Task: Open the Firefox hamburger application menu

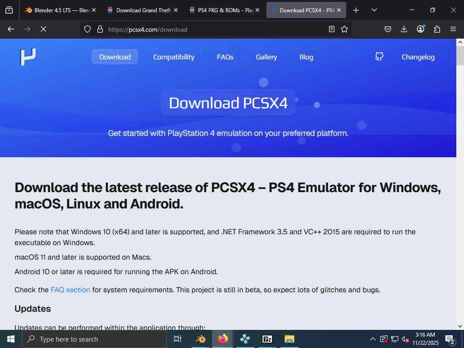Action: [x=453, y=29]
